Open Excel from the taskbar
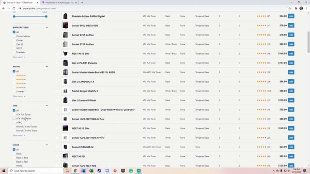310x174 pixels. point(91,171)
